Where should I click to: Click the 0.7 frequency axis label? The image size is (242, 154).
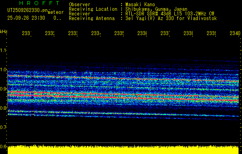pyautogui.click(x=3, y=127)
